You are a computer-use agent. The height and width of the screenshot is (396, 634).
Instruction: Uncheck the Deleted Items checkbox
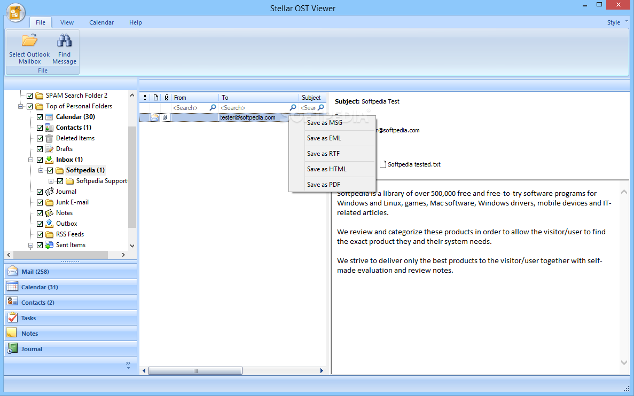point(40,138)
